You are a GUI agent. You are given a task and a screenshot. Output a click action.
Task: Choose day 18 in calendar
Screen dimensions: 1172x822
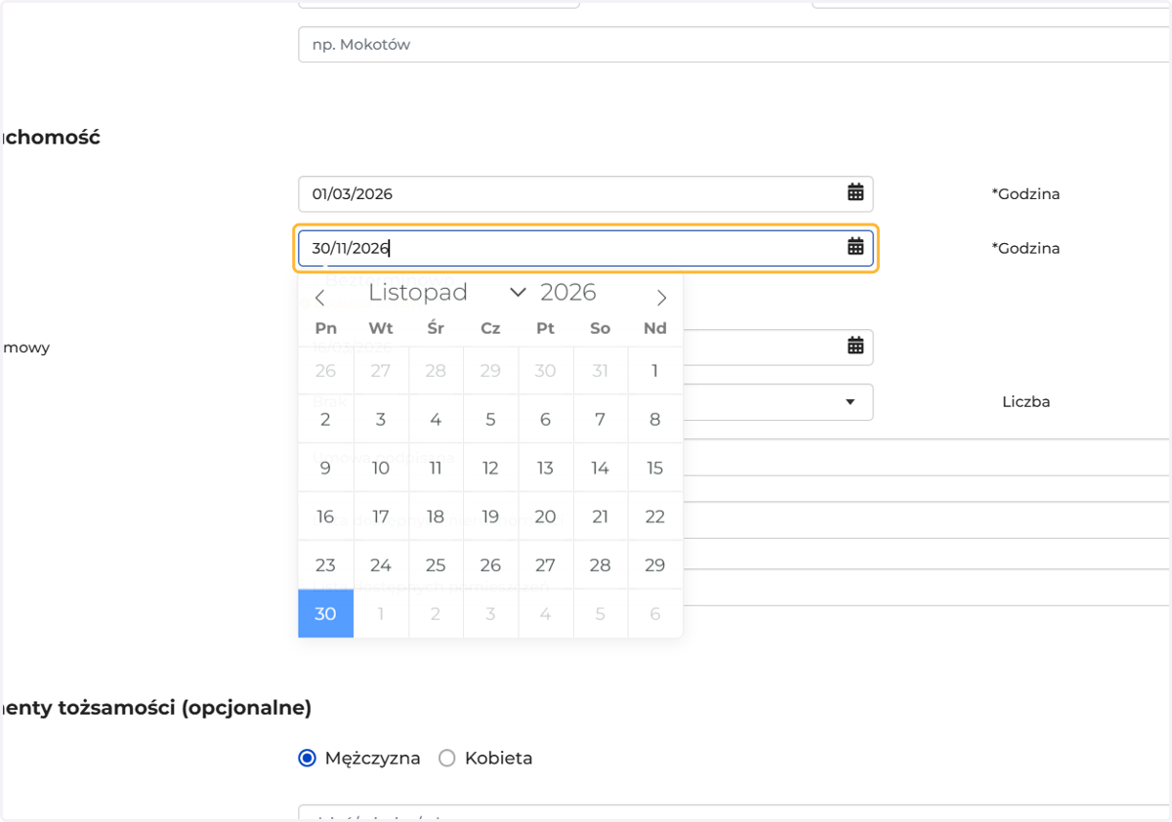point(436,517)
